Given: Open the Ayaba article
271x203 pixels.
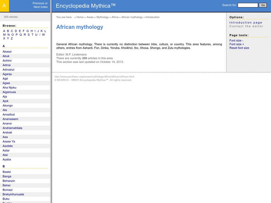Looking at the screenshot, I should (x=7, y=159).
